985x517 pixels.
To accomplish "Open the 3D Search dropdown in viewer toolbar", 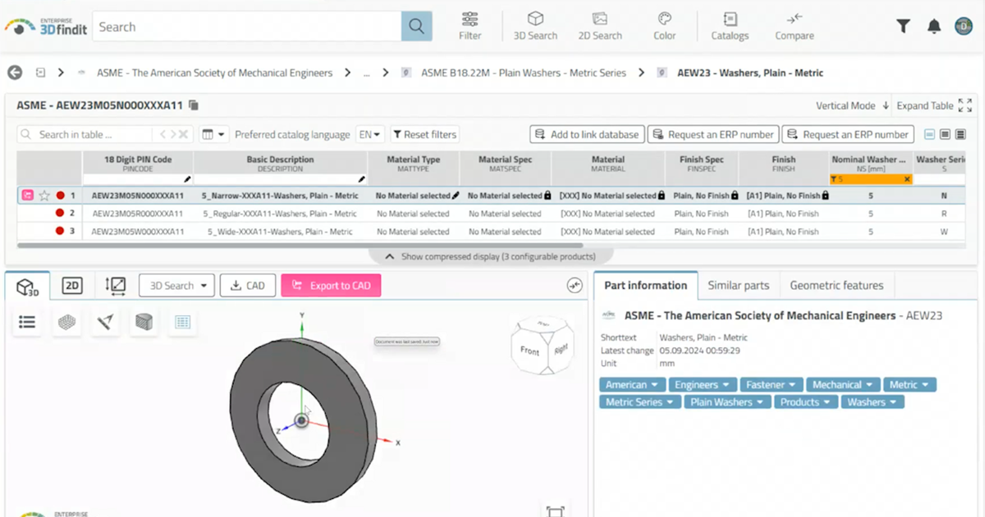I will click(176, 286).
